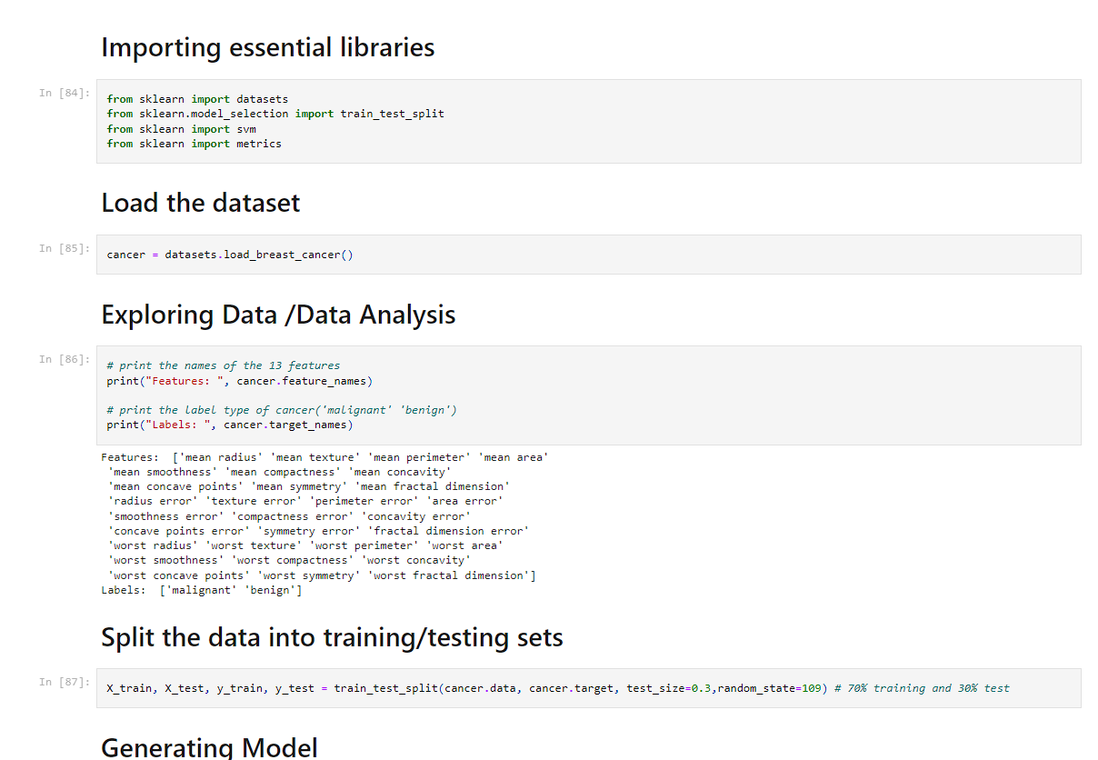1098x760 pixels.
Task: Focus the load_breast_cancer code cell
Action: (229, 255)
